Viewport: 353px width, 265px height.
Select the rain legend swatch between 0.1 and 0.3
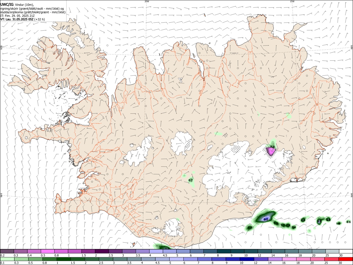click(7, 259)
